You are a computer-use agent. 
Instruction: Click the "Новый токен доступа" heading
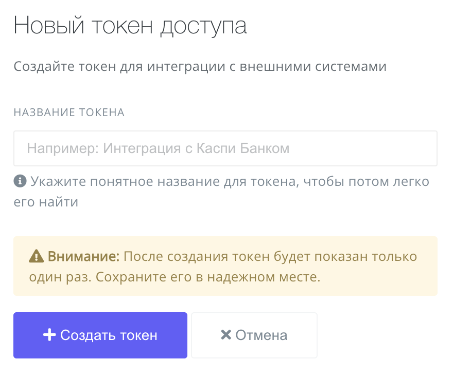tap(130, 26)
